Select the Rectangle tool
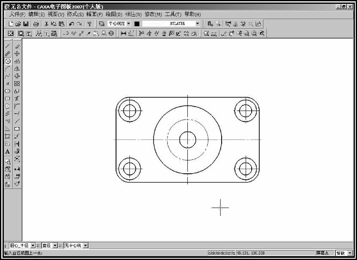The width and height of the screenshot is (357, 260). point(8,99)
